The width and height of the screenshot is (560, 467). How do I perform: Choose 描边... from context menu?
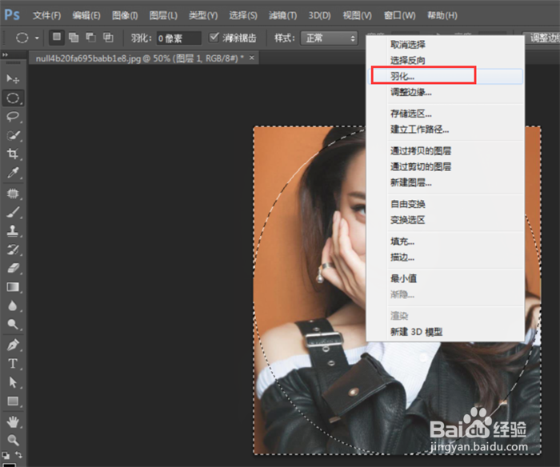446,257
